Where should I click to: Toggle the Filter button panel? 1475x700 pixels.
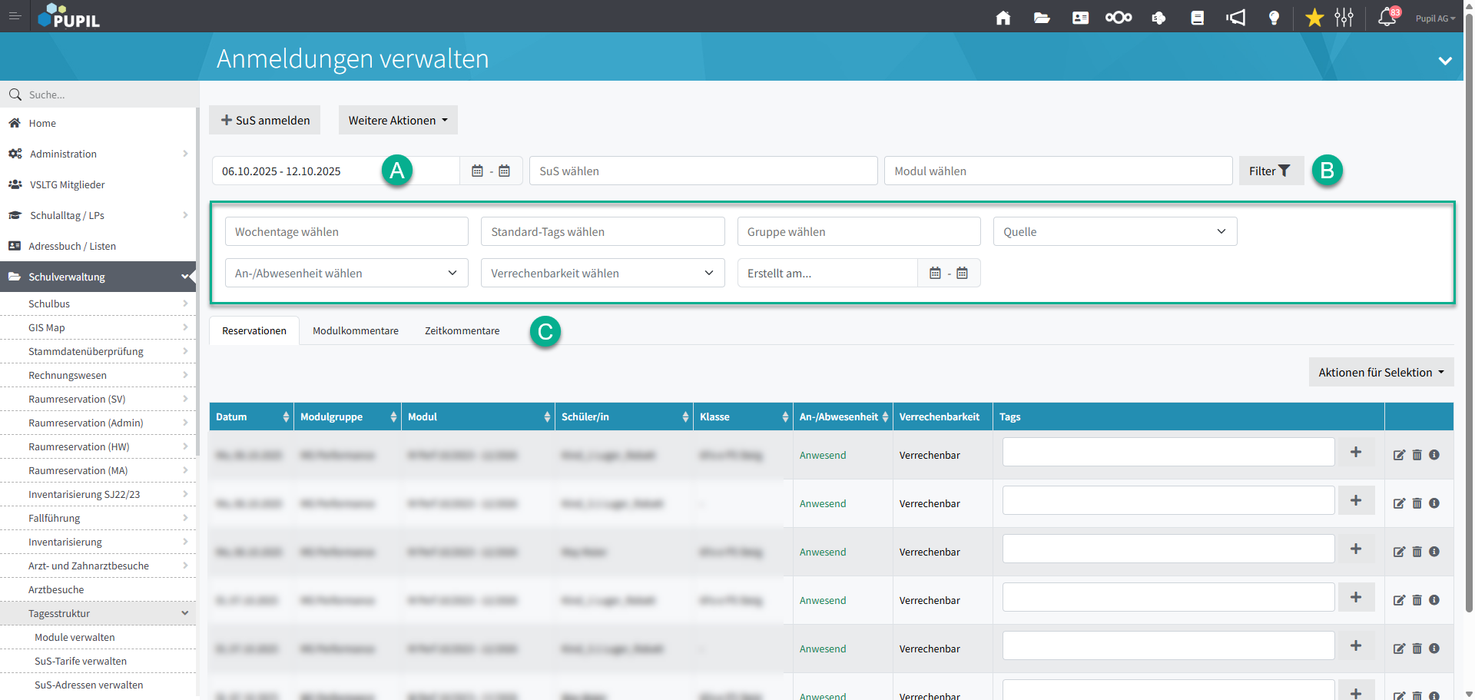tap(1270, 171)
